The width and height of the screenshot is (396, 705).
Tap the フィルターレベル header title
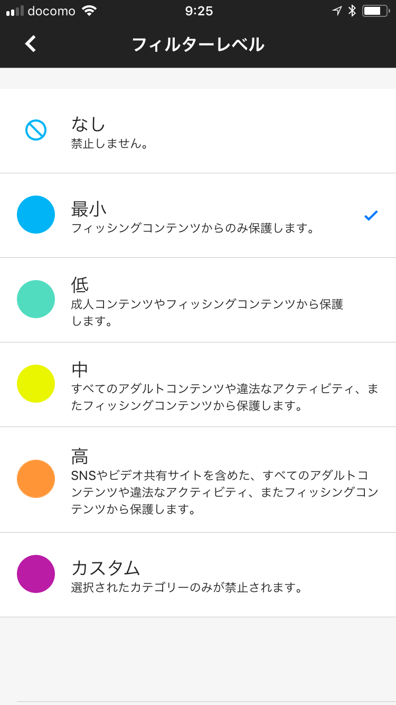tap(197, 44)
